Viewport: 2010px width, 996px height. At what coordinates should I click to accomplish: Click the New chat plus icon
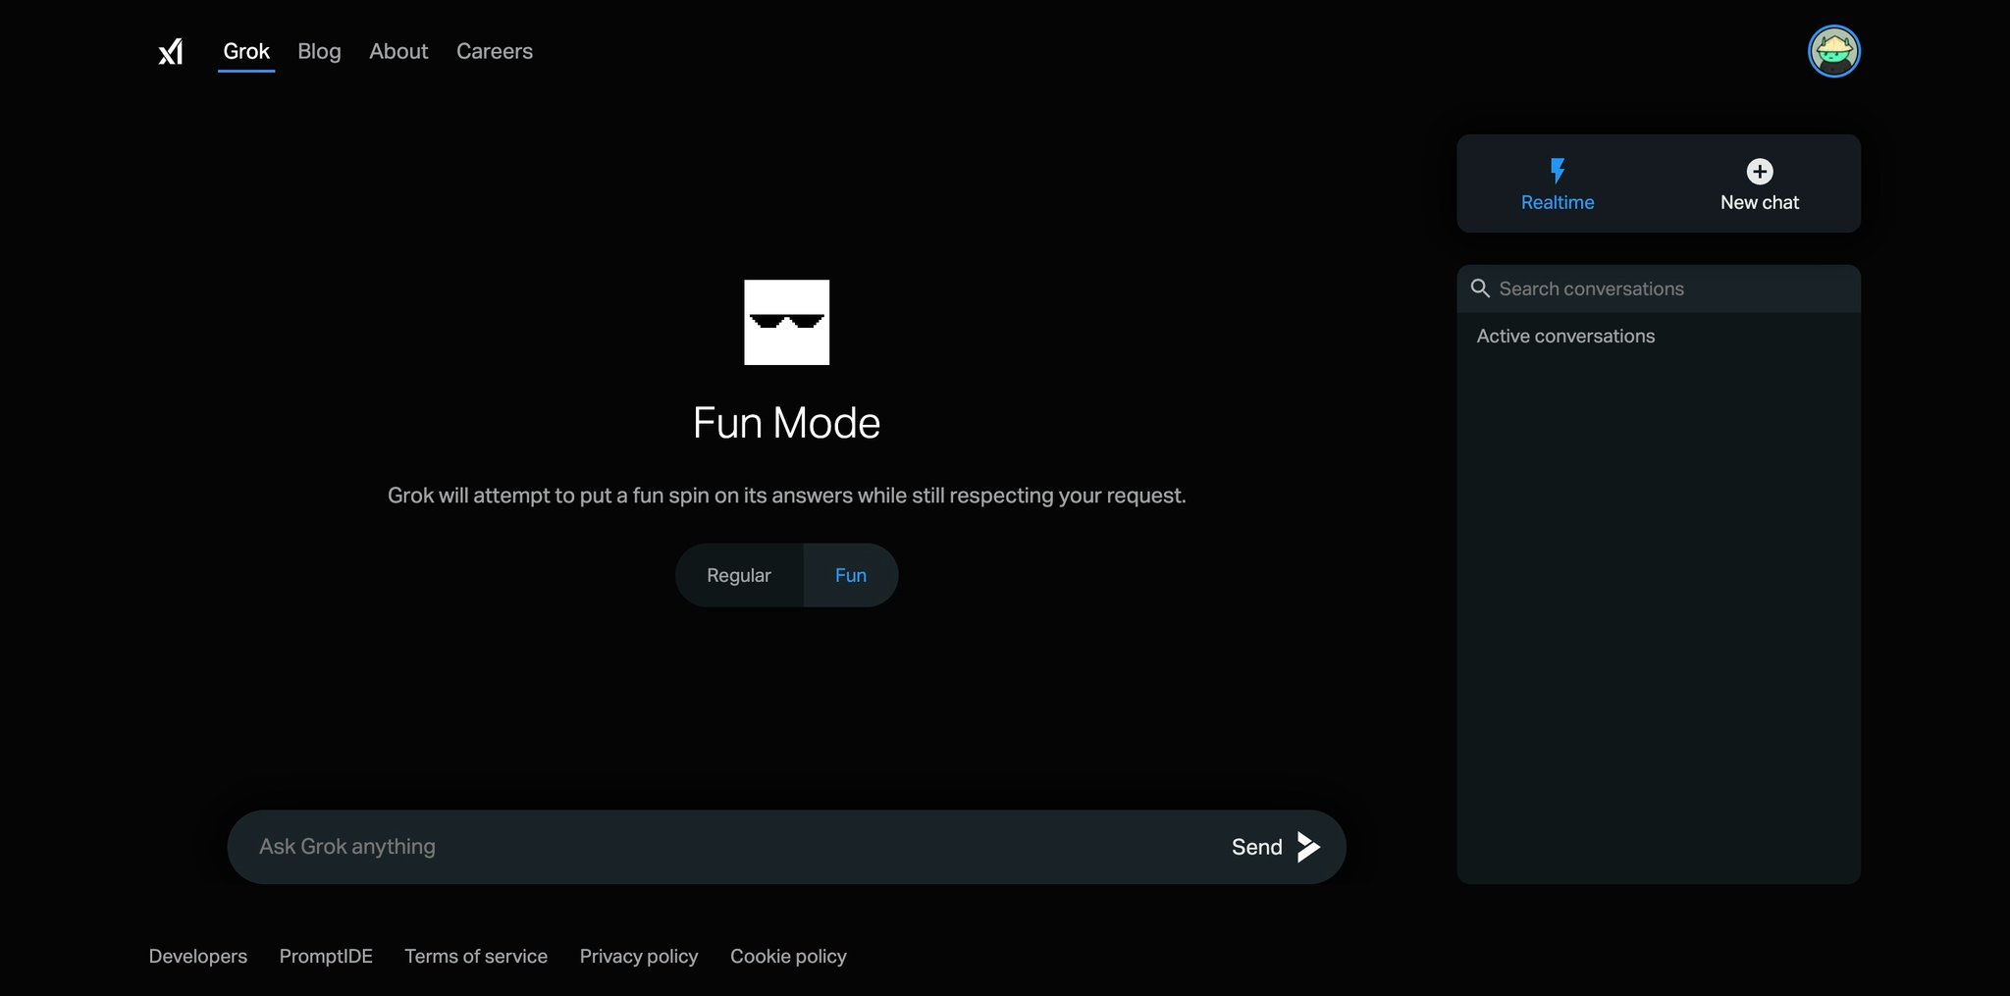click(1760, 172)
